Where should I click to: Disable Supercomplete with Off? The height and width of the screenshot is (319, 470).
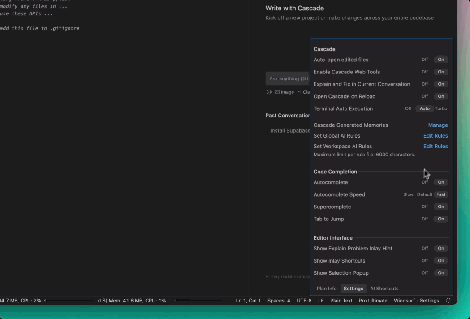tap(424, 207)
